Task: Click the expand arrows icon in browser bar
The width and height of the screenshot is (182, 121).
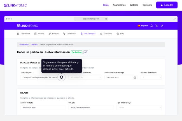Action: (175, 19)
